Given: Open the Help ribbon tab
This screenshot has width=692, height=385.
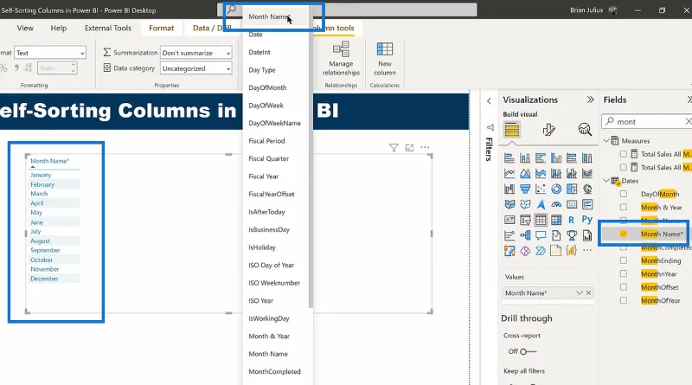Looking at the screenshot, I should pyautogui.click(x=59, y=28).
